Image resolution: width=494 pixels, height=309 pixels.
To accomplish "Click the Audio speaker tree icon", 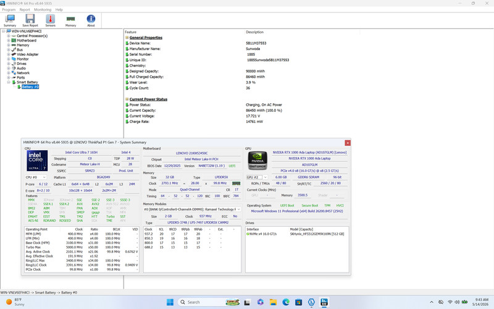I will [14, 68].
